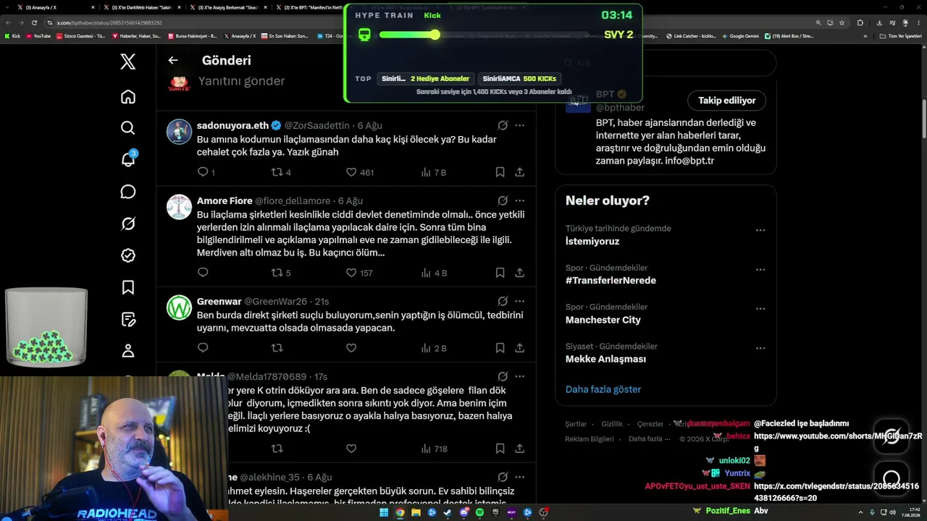Open options for #TransferlerNerede trend
Viewport: 927px width, 521px height.
(x=760, y=269)
